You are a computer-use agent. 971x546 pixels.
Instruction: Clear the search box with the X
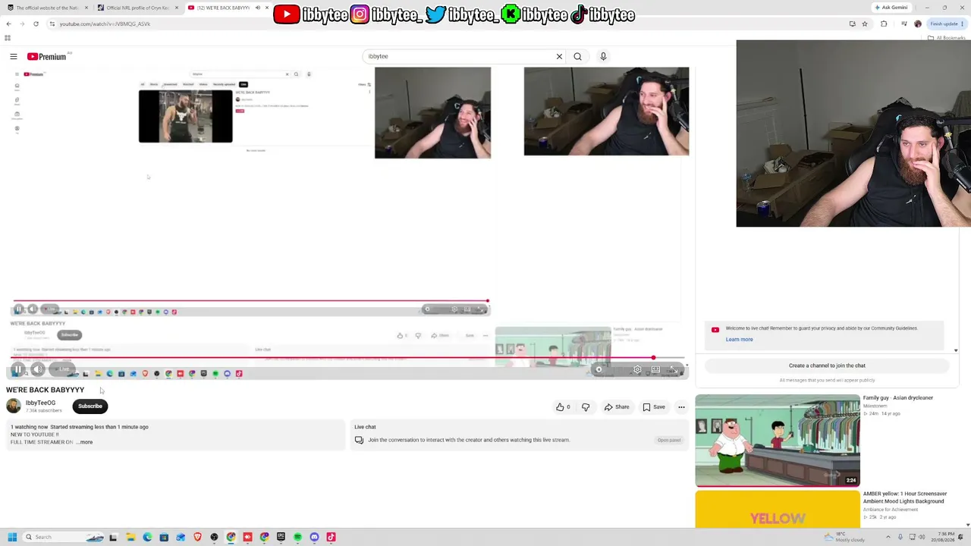tap(559, 56)
